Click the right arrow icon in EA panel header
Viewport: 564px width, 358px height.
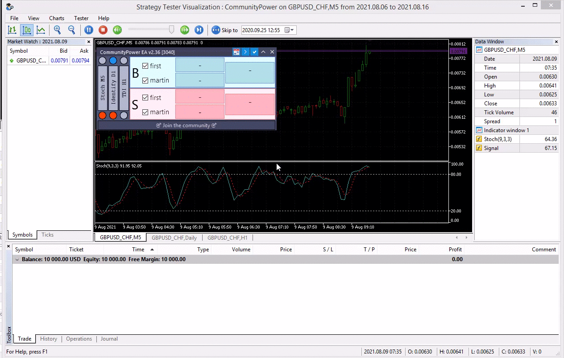[245, 52]
